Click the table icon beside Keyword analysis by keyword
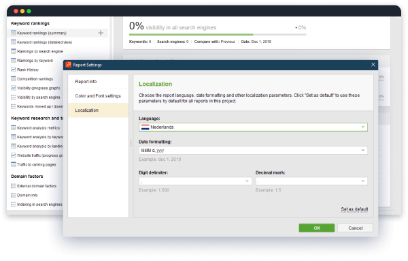This screenshot has width=408, height=261. (x=14, y=136)
